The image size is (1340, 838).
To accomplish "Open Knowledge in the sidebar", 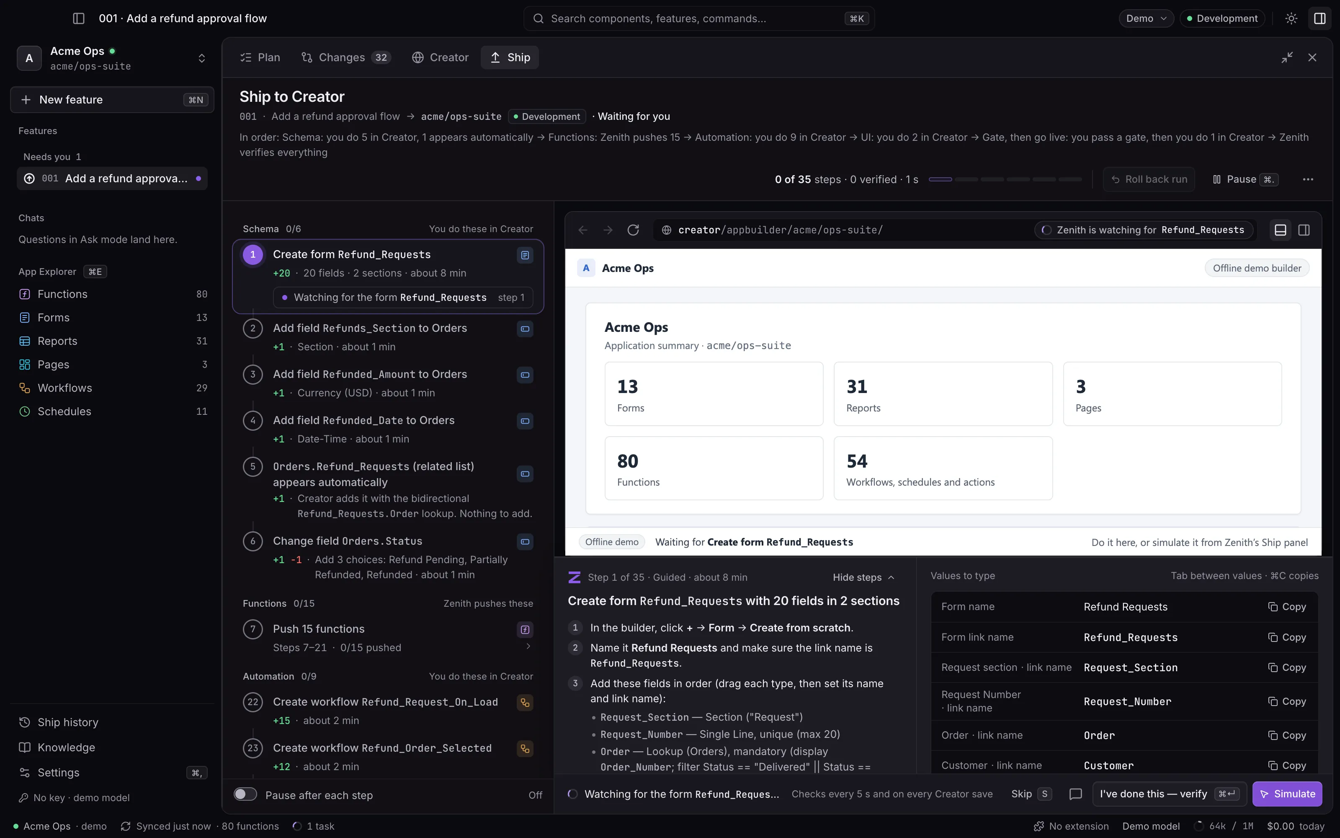I will [112, 747].
